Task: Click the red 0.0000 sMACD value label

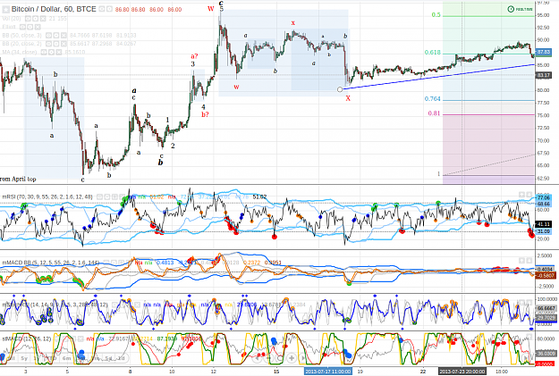Action: [545, 363]
